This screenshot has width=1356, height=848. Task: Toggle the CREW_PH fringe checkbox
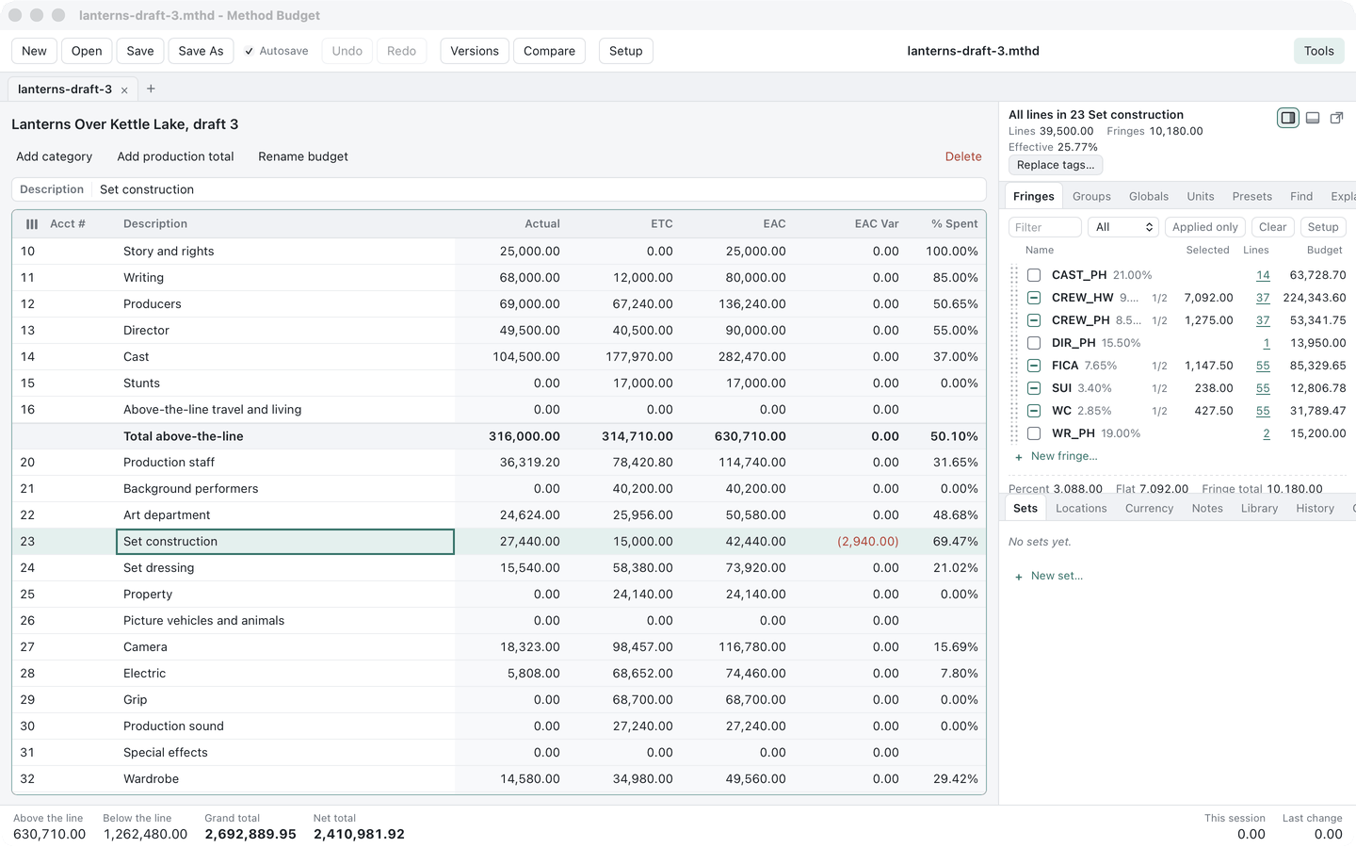(x=1034, y=320)
